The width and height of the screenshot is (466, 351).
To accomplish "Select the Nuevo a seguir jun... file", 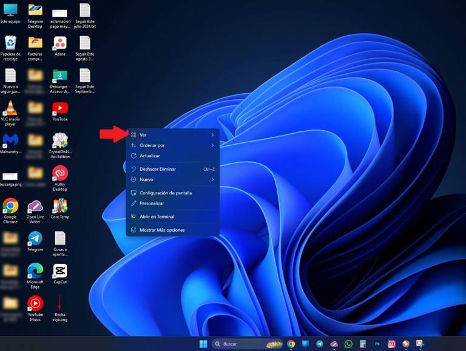I will pyautogui.click(x=10, y=81).
